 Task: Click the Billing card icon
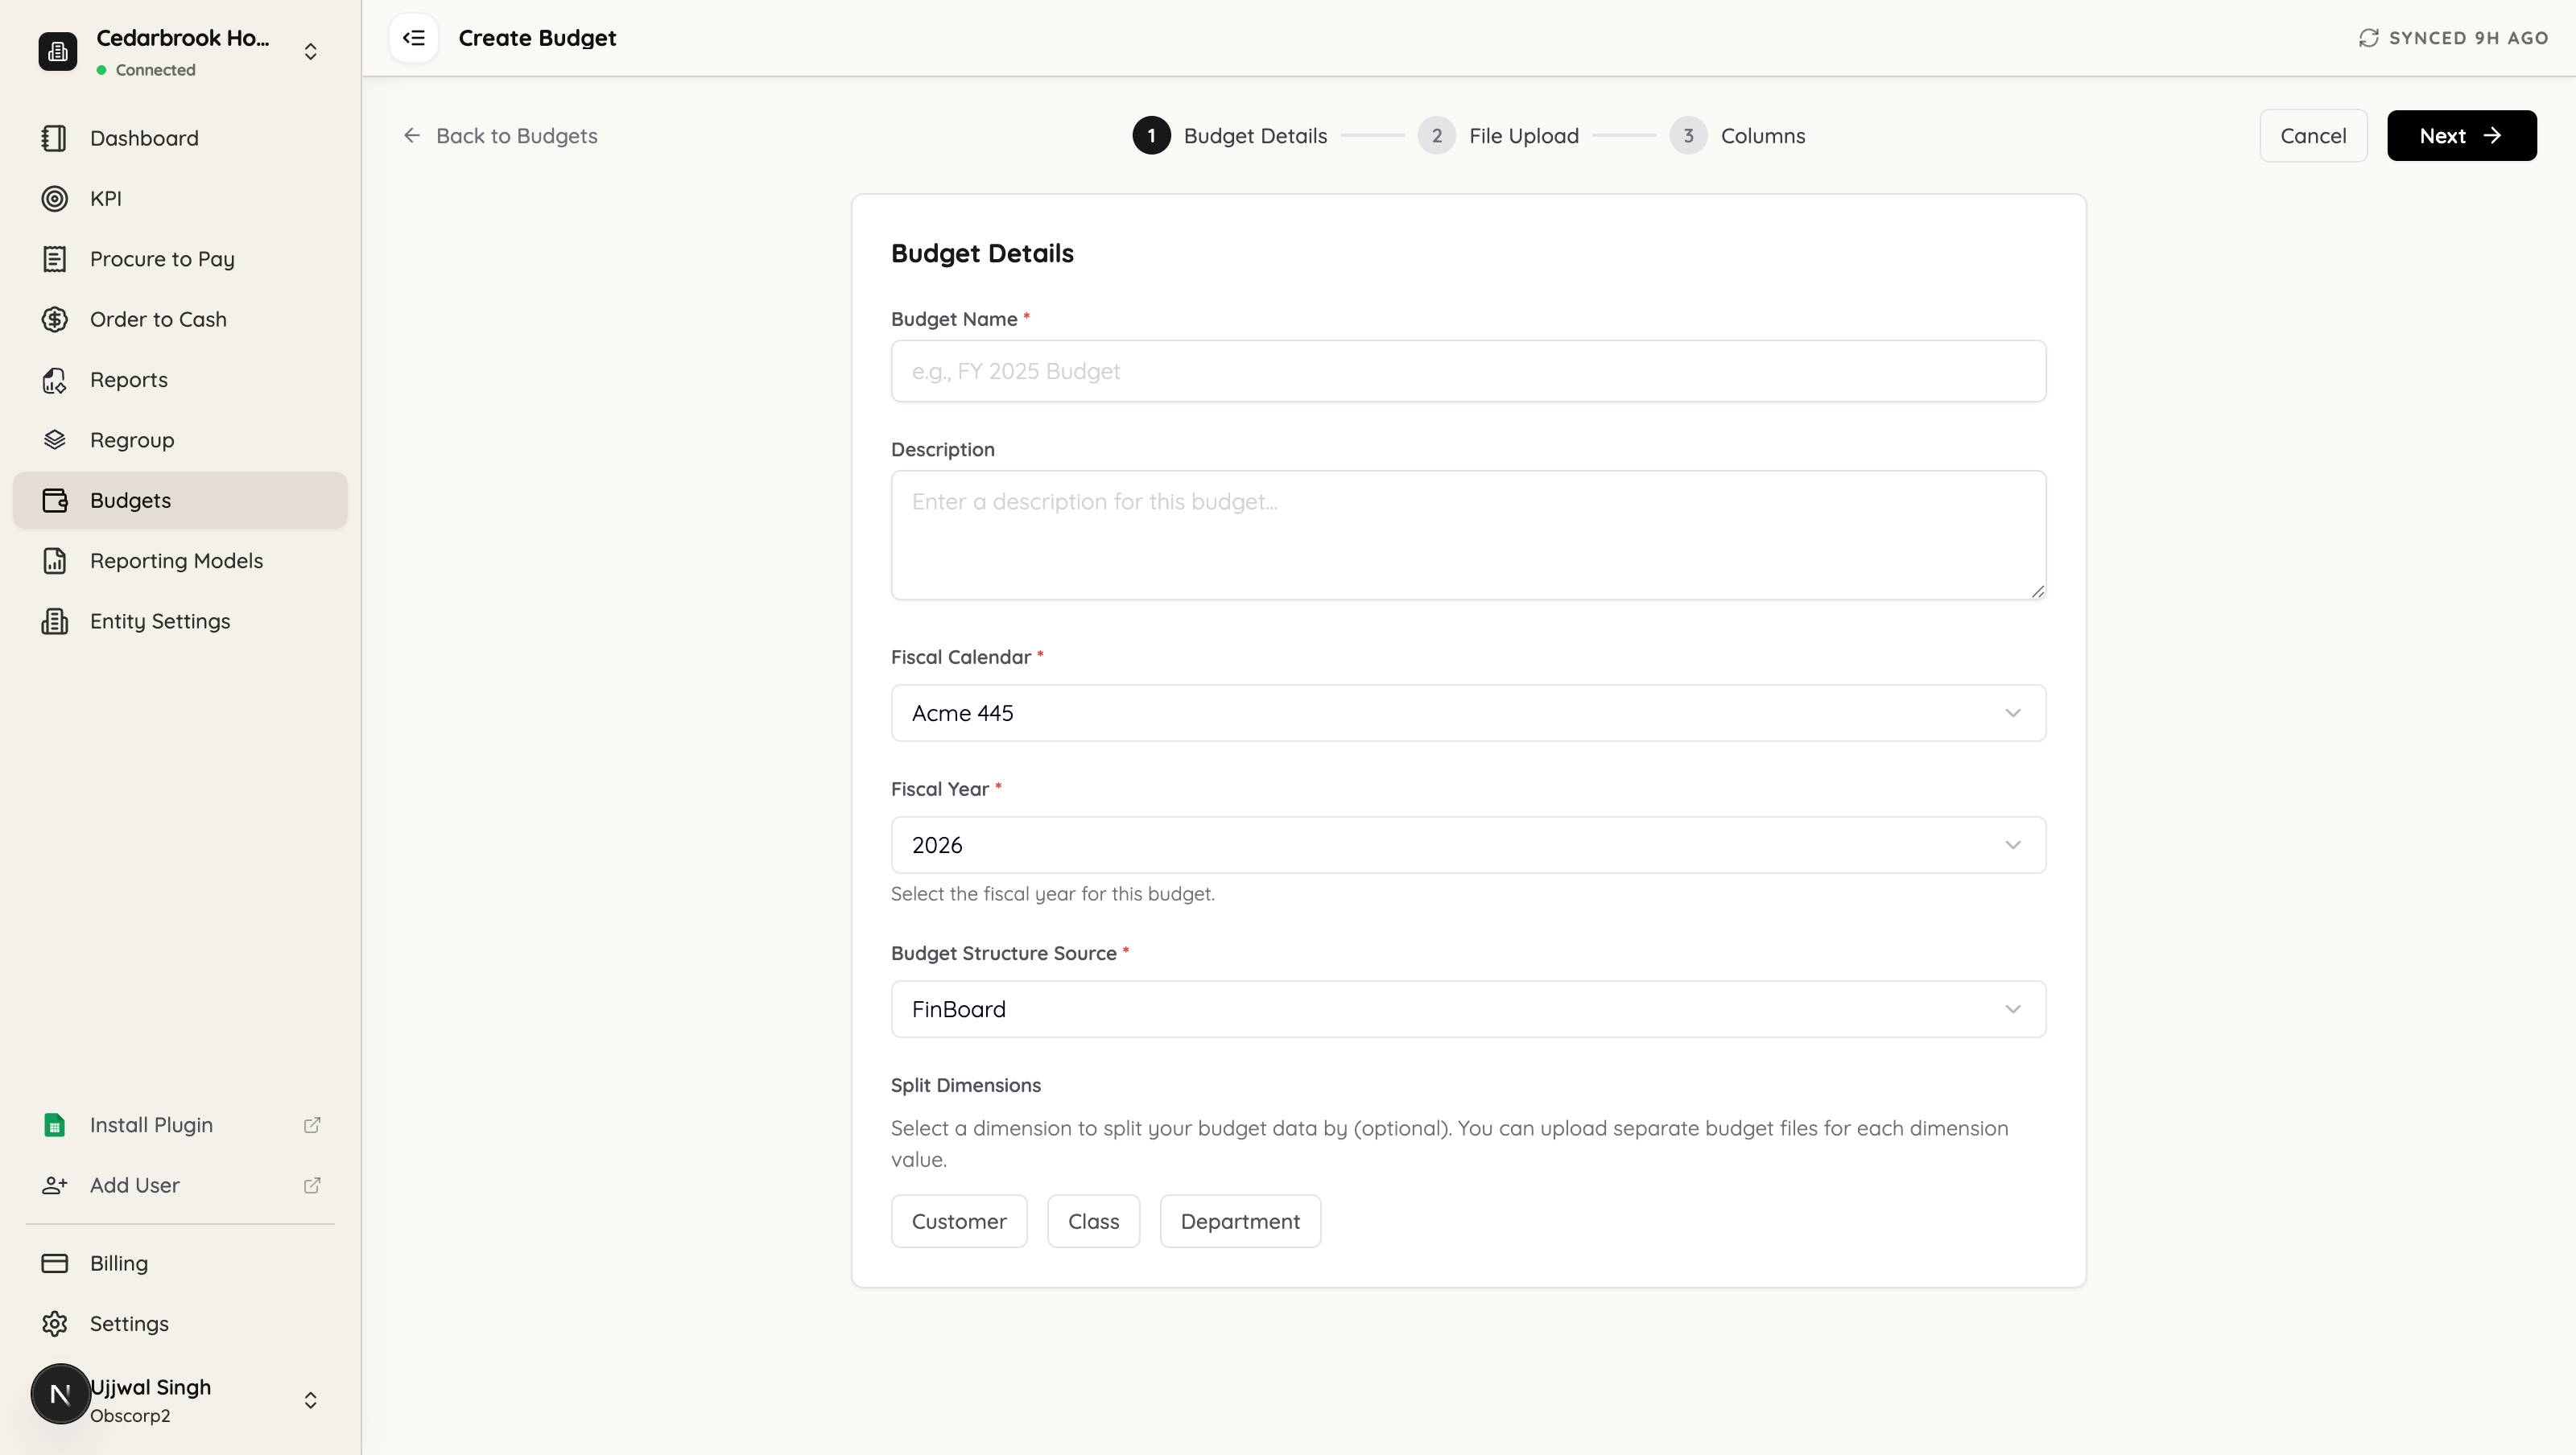54,1263
